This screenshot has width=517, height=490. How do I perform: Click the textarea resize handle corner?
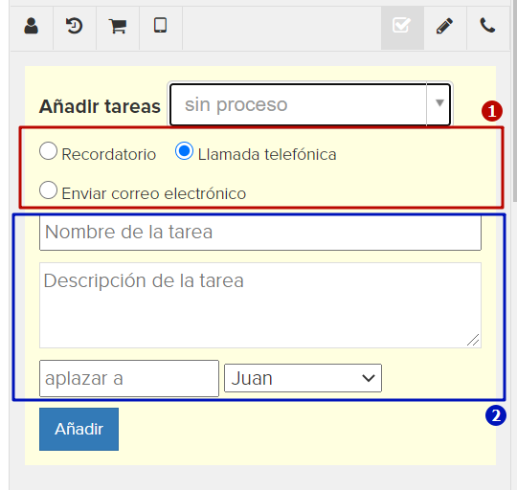point(473,340)
